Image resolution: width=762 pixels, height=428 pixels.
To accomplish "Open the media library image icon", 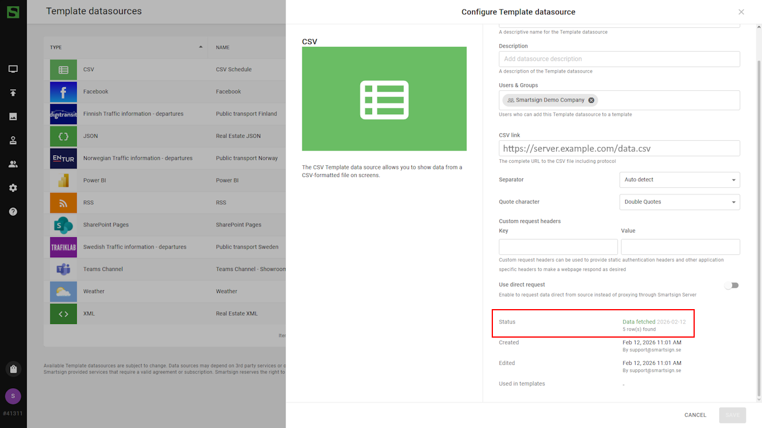I will (x=13, y=117).
